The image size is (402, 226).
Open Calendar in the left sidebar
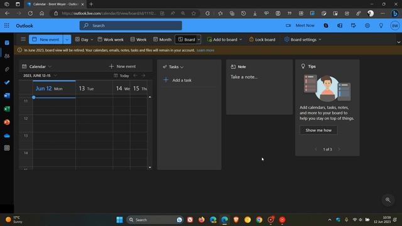pyautogui.click(x=7, y=43)
